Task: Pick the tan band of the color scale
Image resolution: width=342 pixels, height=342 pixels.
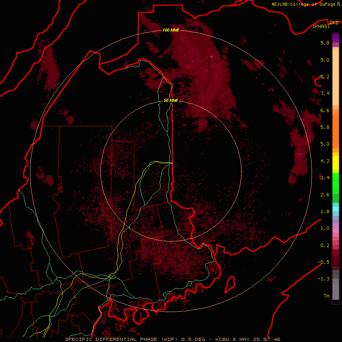Action: point(336,78)
